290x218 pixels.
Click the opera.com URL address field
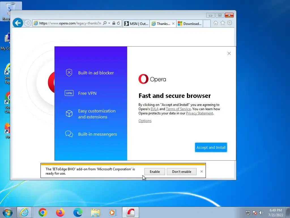[x=70, y=23]
